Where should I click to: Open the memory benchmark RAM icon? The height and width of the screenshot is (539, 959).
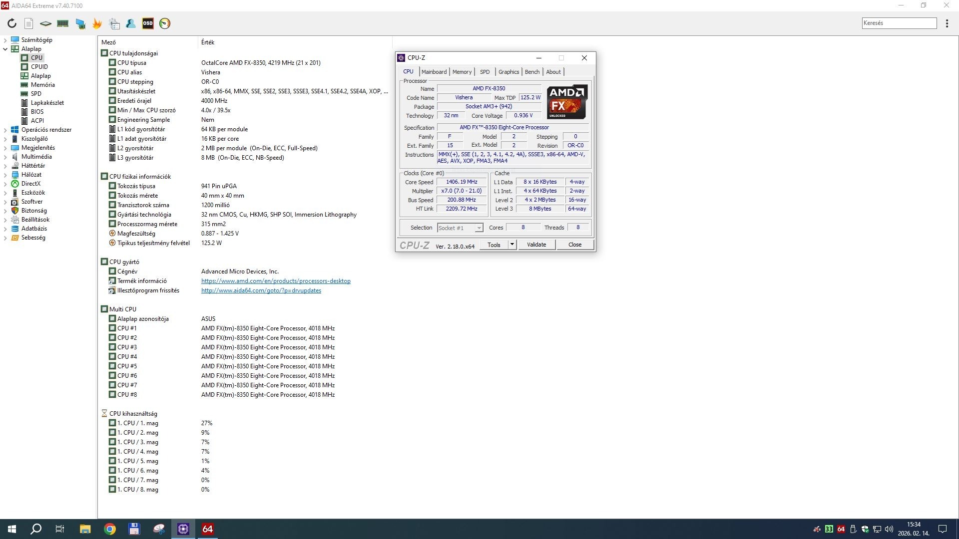click(x=63, y=23)
